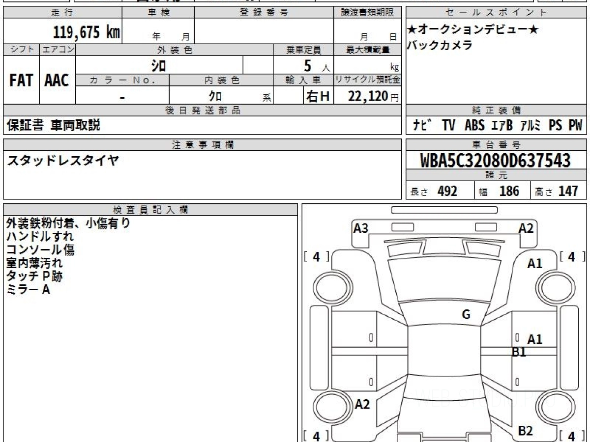Click the 車検 header cell

(x=158, y=13)
